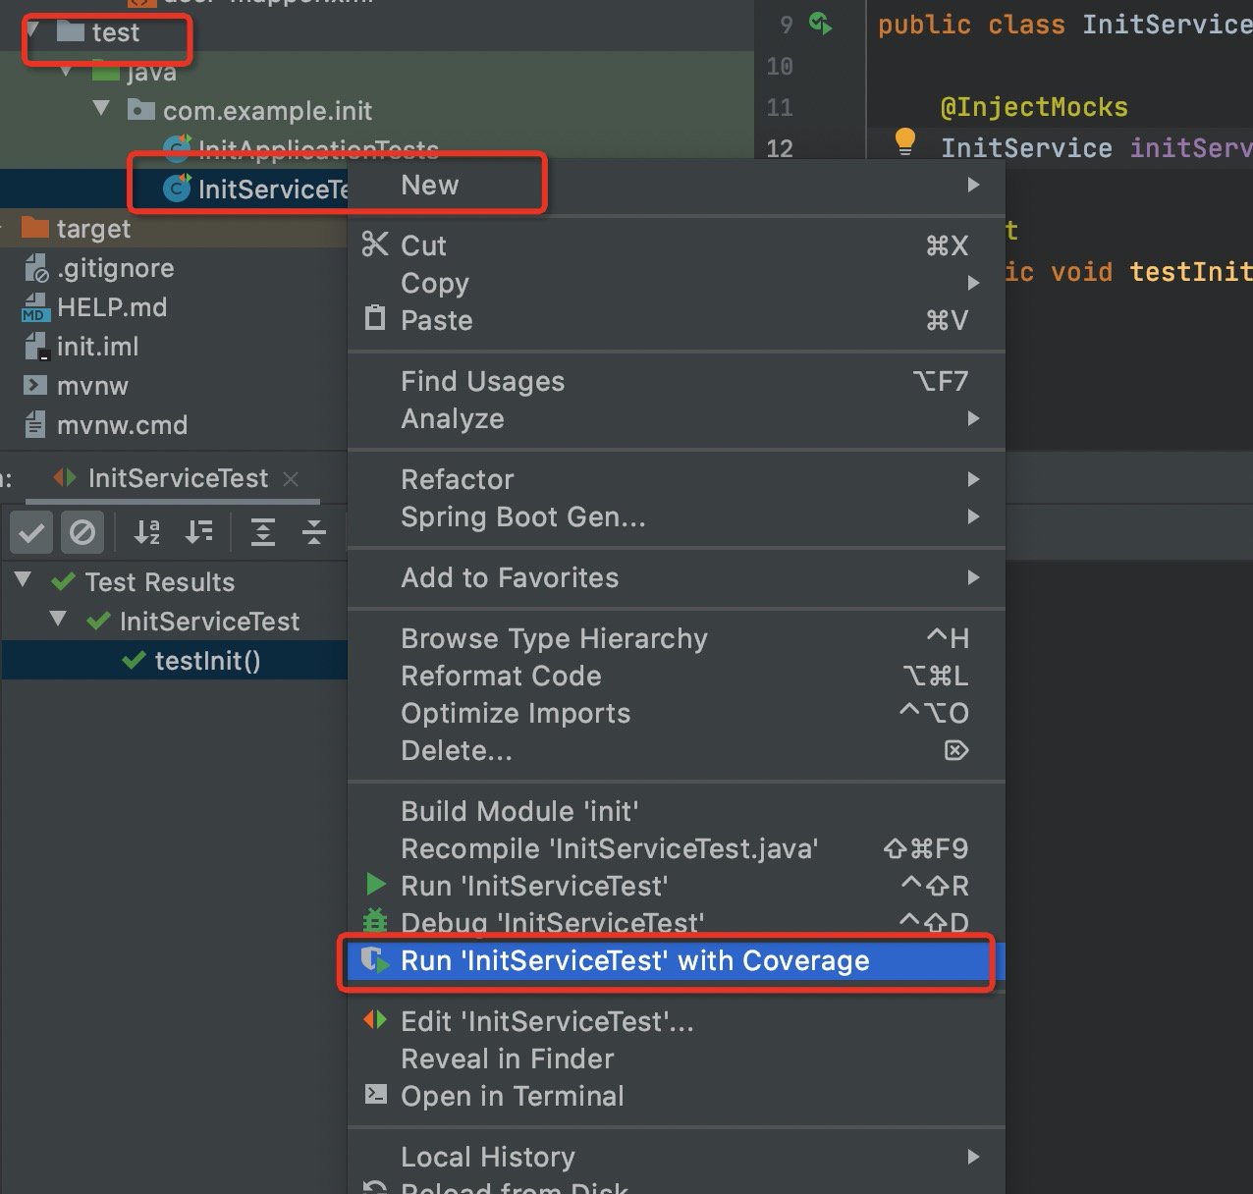Screen dimensions: 1253x1194
Task: Click the HELP.md markdown file icon
Action: 34,307
